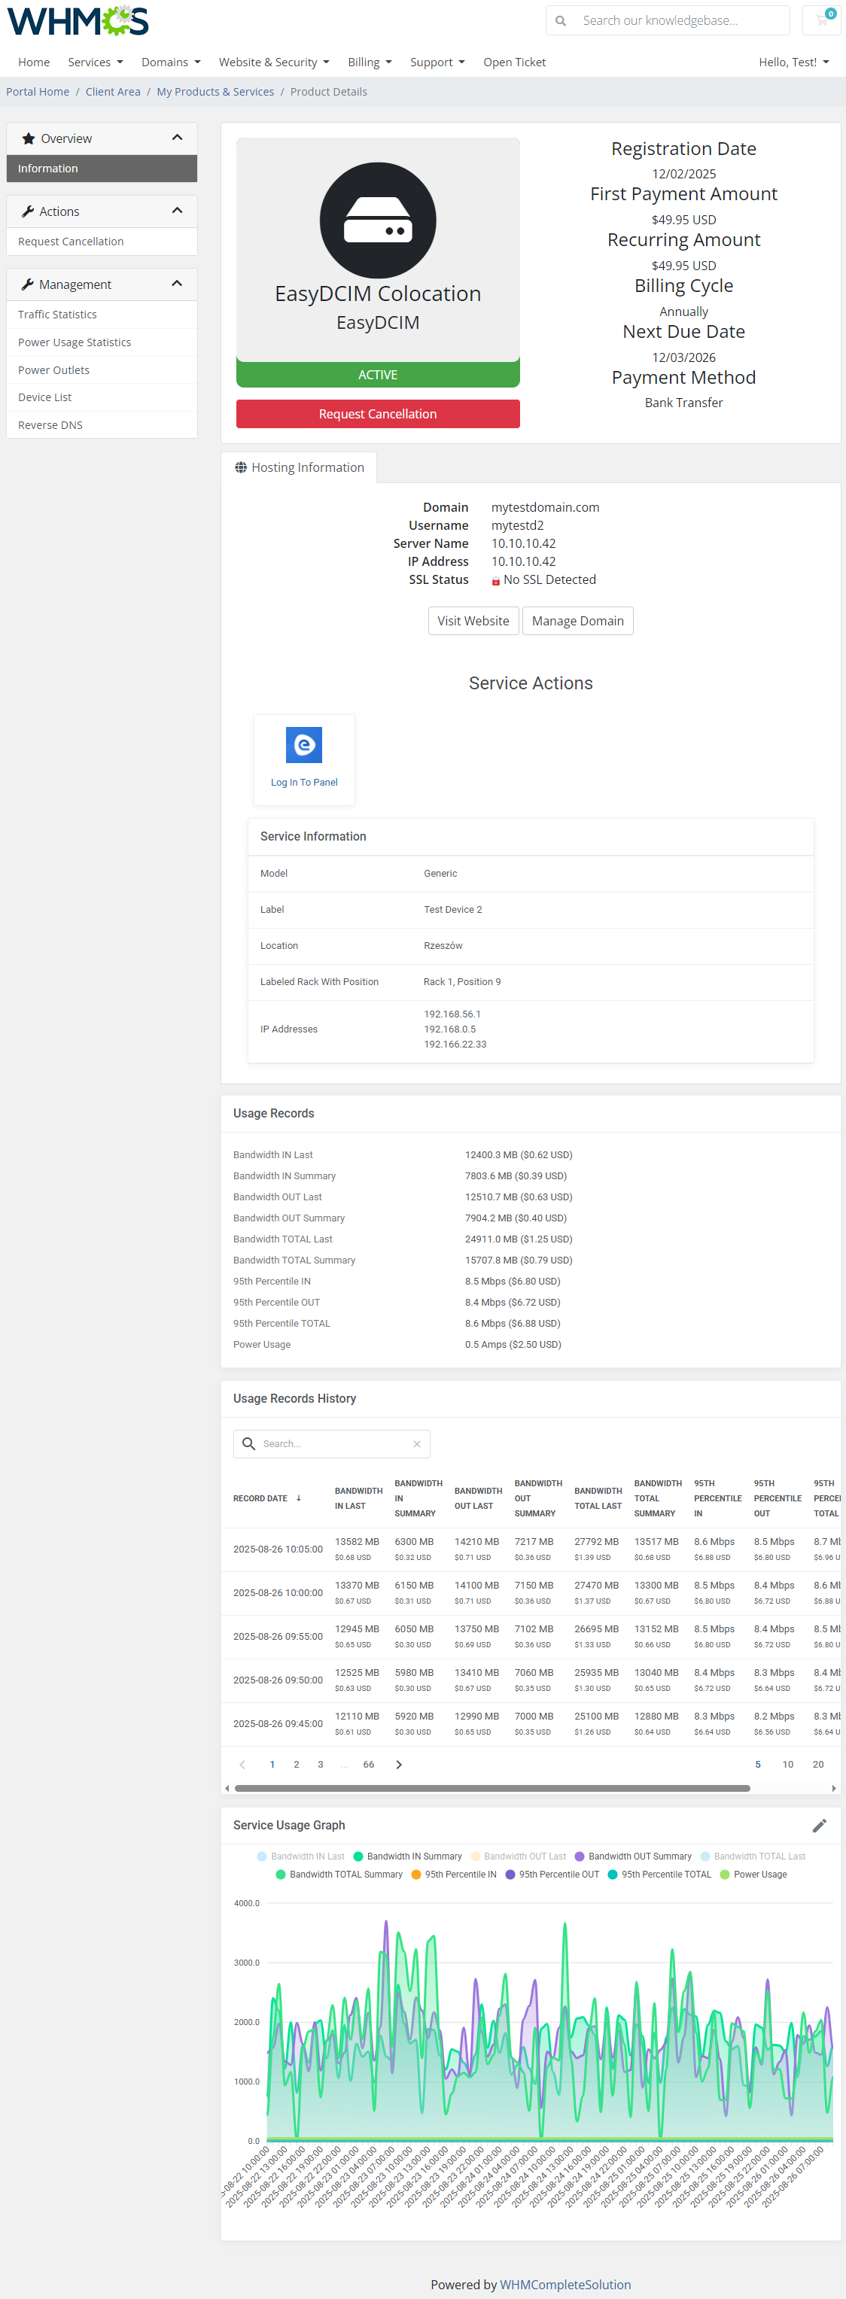Viewport: 846px width, 2299px height.
Task: Click the scrollbar right arrow of history table
Action: click(835, 1789)
